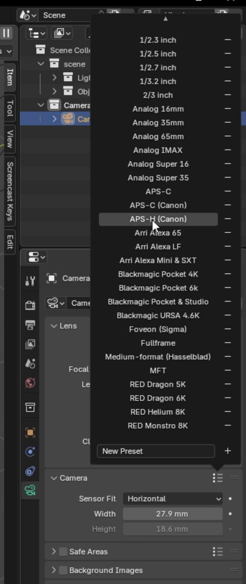Animate Sensor Fit property dot

[230, 499]
